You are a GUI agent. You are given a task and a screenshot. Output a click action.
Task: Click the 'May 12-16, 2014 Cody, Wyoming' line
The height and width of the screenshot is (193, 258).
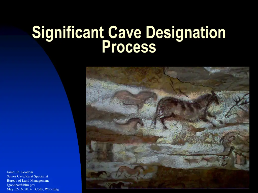tap(33, 189)
